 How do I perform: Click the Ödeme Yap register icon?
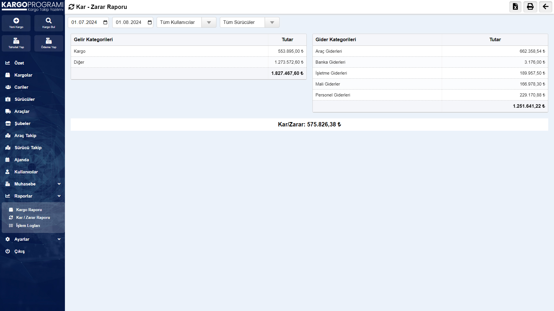click(49, 41)
